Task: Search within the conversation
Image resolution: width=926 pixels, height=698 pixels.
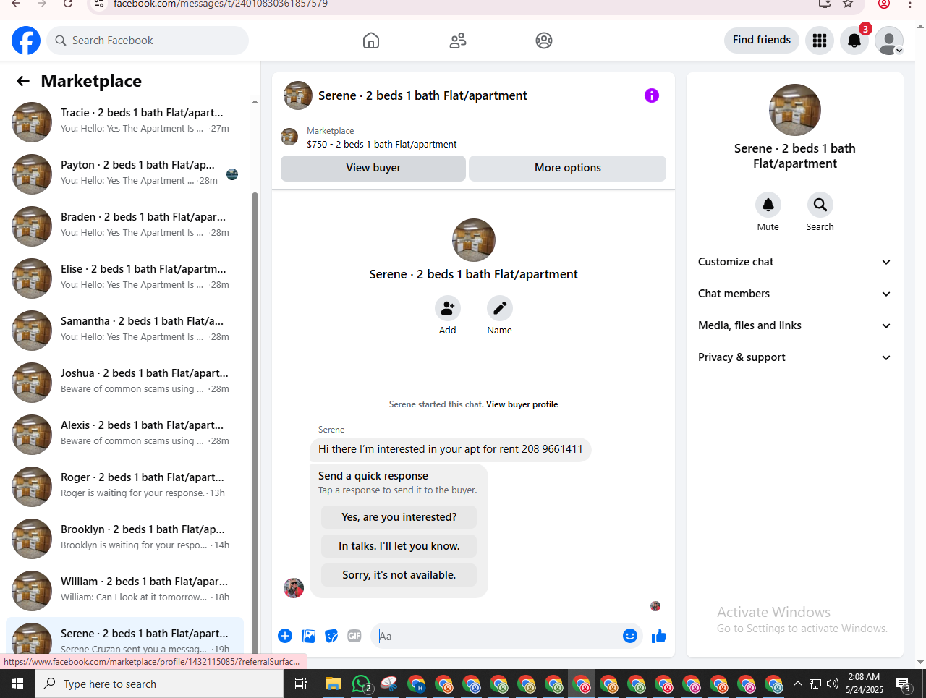Action: coord(820,205)
